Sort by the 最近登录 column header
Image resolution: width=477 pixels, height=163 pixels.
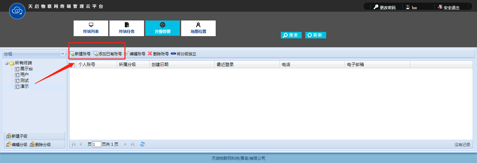click(x=247, y=64)
